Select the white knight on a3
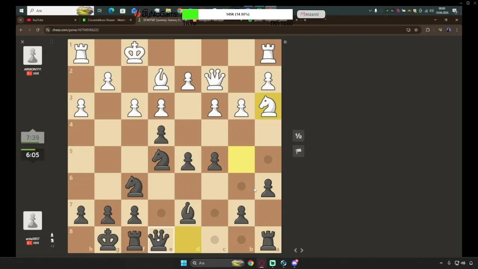Image resolution: width=478 pixels, height=269 pixels. 268,106
